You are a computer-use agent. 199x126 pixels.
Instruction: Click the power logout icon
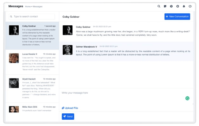click(190, 6)
